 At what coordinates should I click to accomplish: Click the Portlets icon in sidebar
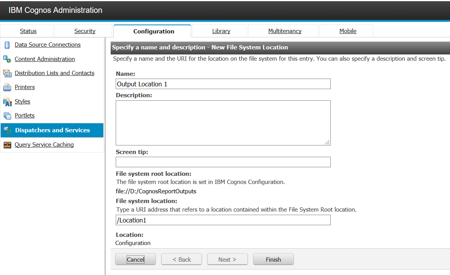coord(7,116)
